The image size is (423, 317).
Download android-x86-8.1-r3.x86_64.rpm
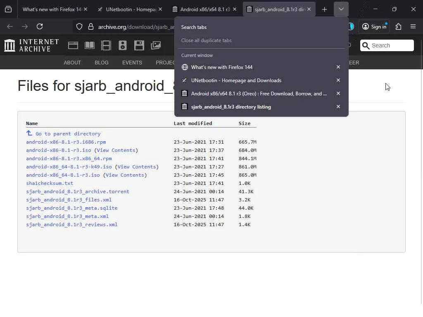[x=69, y=158]
